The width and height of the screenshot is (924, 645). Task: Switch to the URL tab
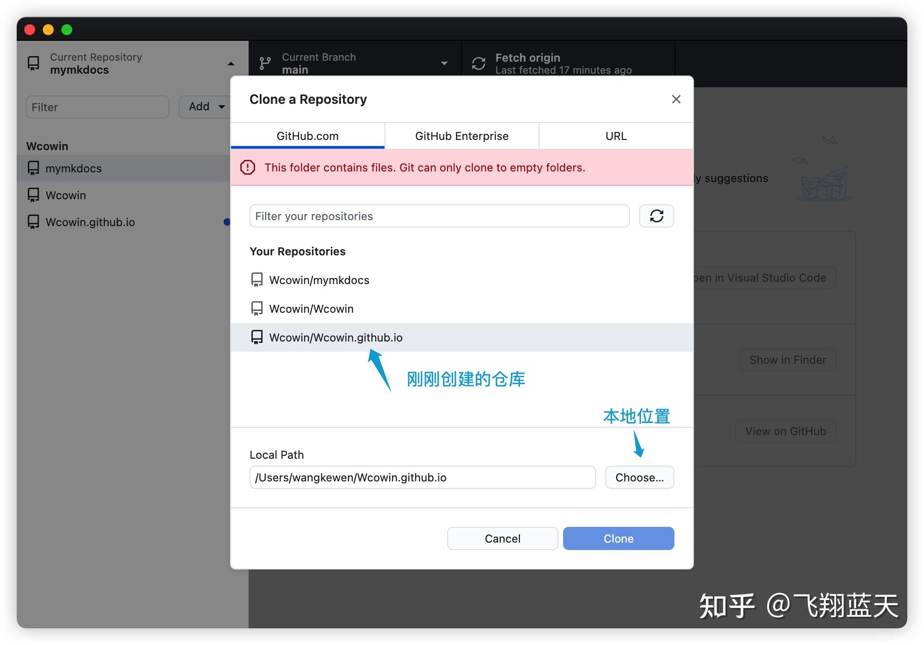[x=616, y=136]
